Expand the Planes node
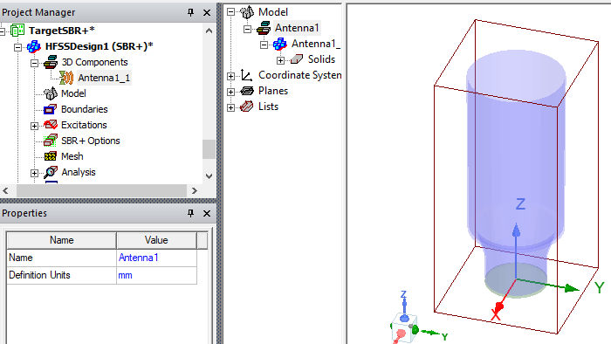The image size is (611, 344). pyautogui.click(x=230, y=92)
